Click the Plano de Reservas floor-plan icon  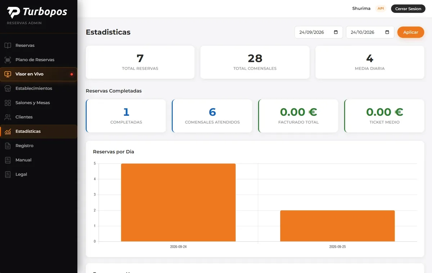[8, 60]
